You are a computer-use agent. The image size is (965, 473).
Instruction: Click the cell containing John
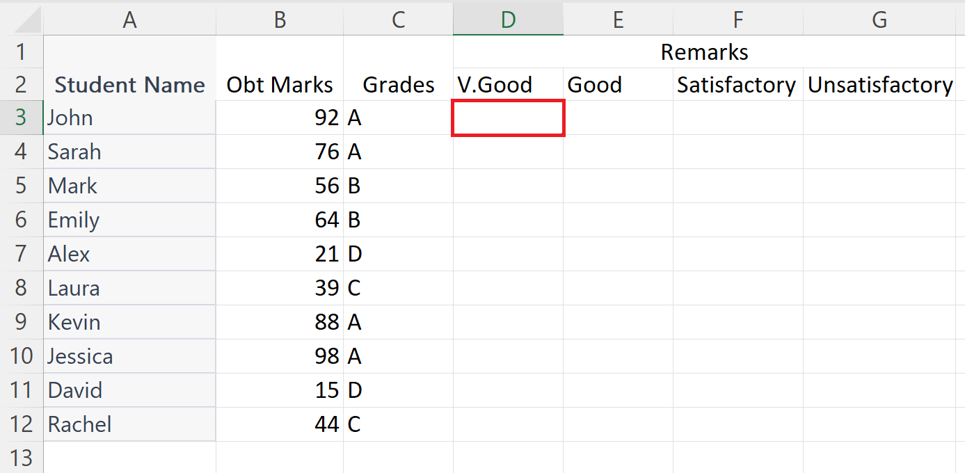pyautogui.click(x=129, y=118)
